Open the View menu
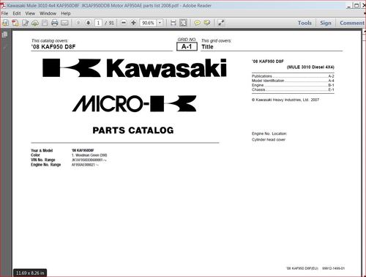 tap(30, 13)
